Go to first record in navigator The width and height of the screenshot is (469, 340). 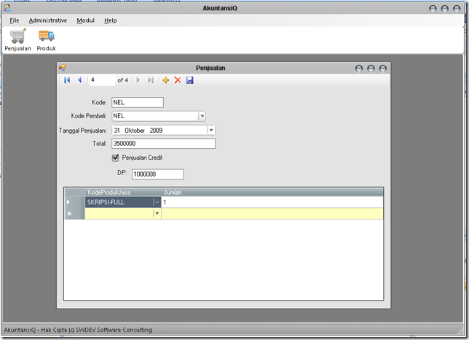click(67, 80)
